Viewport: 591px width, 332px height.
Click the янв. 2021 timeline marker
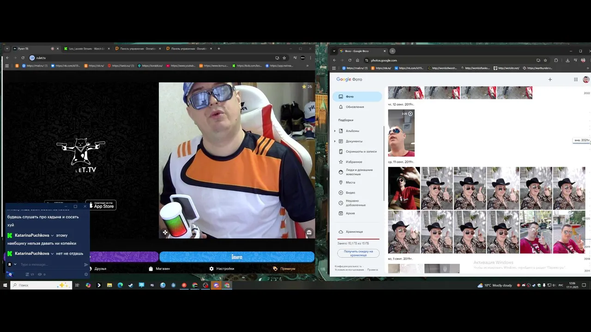(581, 140)
